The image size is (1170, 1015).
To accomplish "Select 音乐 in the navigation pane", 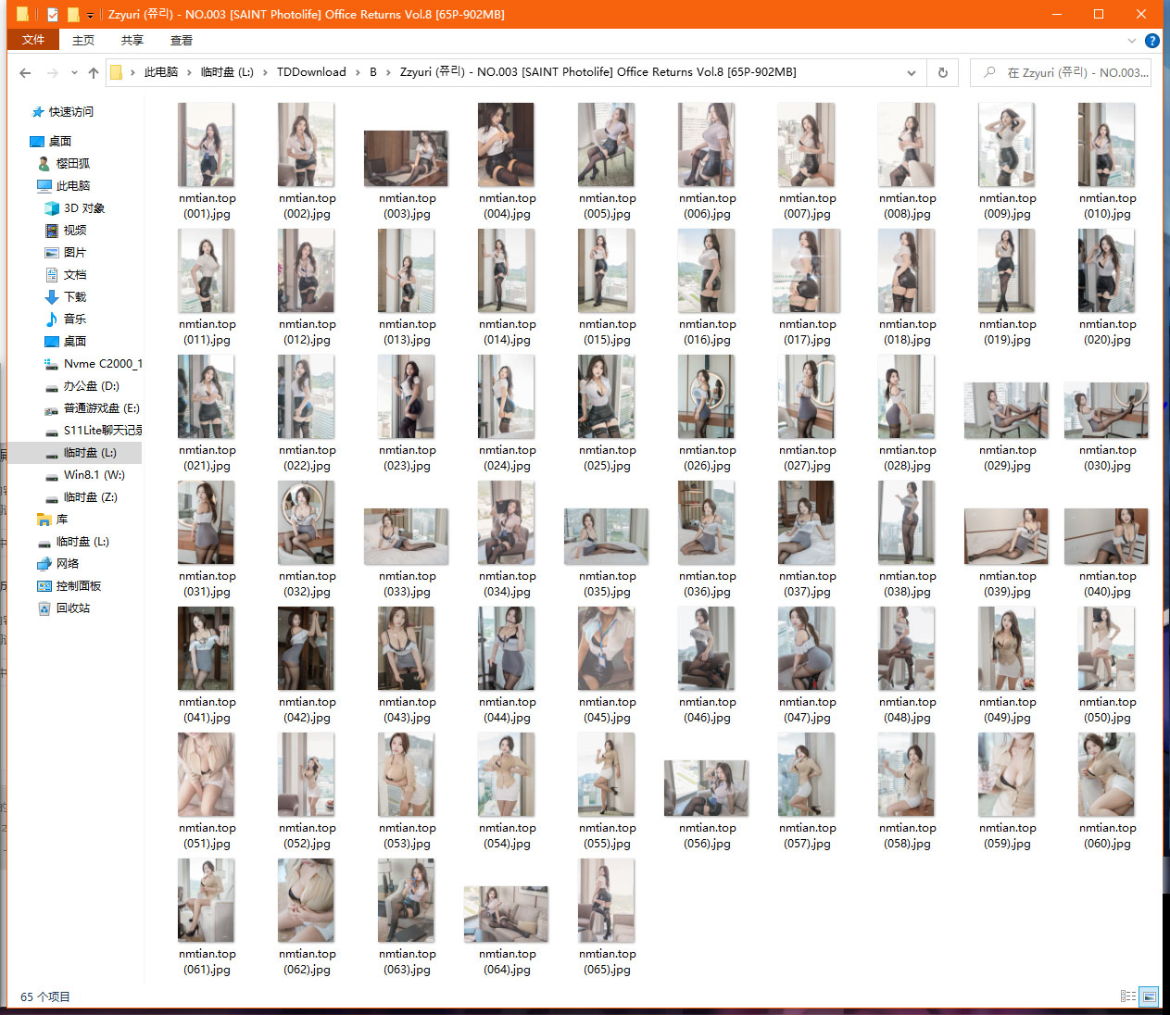I will coord(74,320).
